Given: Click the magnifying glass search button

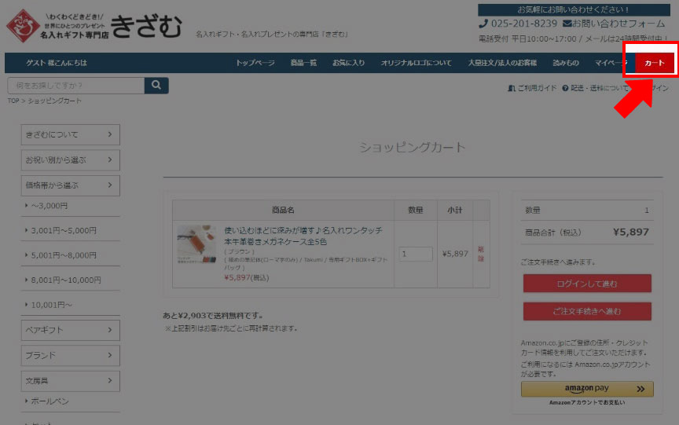Looking at the screenshot, I should point(156,86).
